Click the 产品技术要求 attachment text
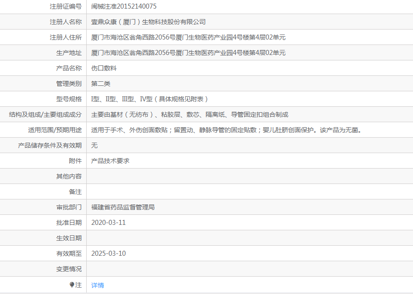This screenshot has width=413, height=298. 110,161
